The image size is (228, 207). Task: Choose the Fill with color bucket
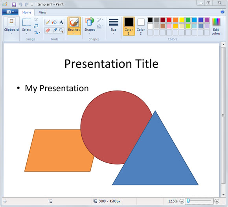(55, 22)
